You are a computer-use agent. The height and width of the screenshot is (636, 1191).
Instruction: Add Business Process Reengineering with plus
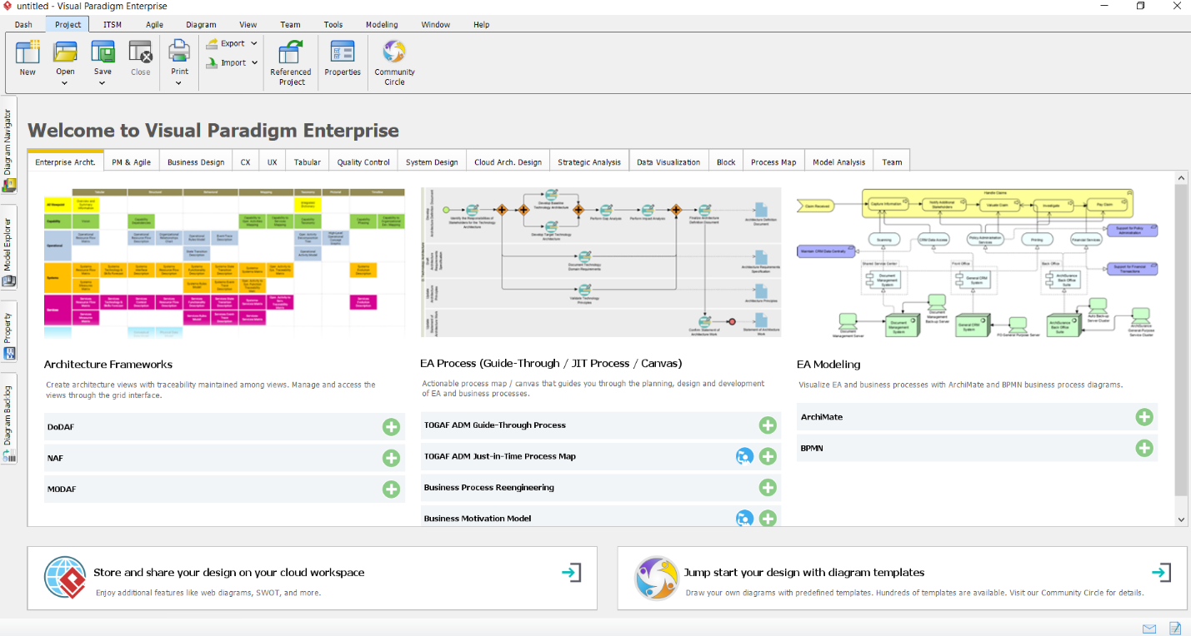(768, 488)
